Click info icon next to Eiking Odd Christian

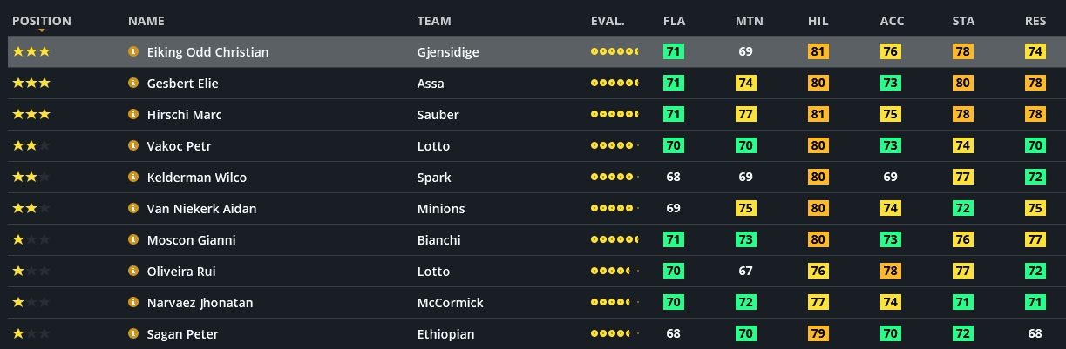(x=133, y=52)
